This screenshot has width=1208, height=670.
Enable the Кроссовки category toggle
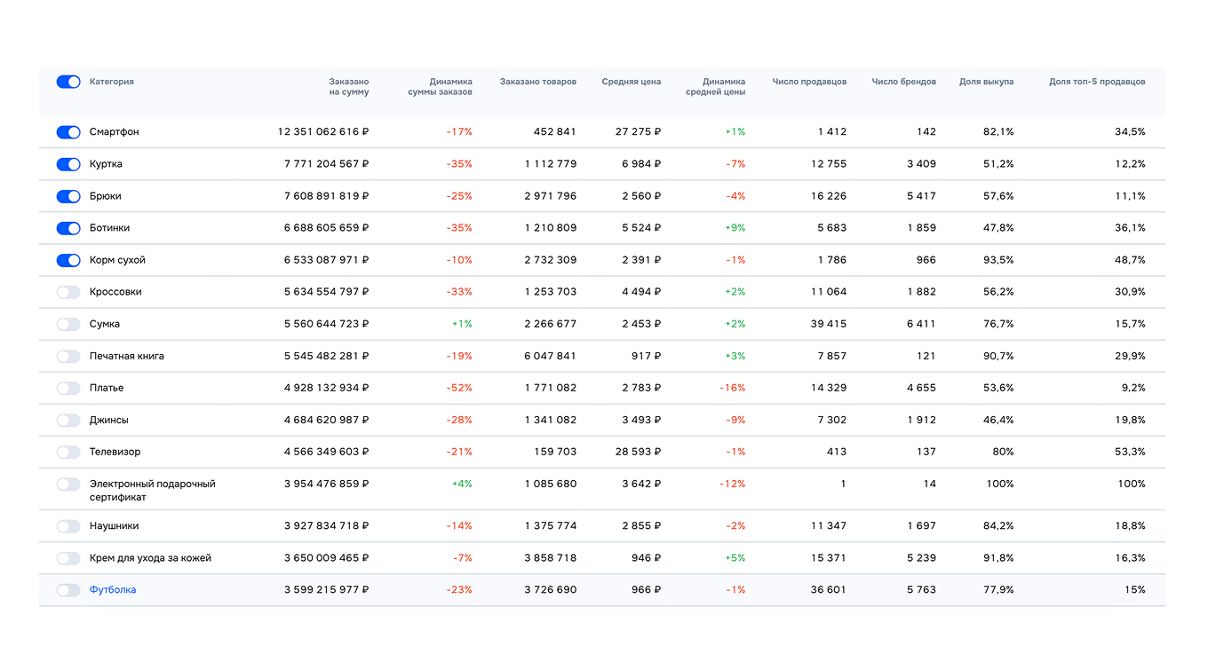tap(68, 292)
